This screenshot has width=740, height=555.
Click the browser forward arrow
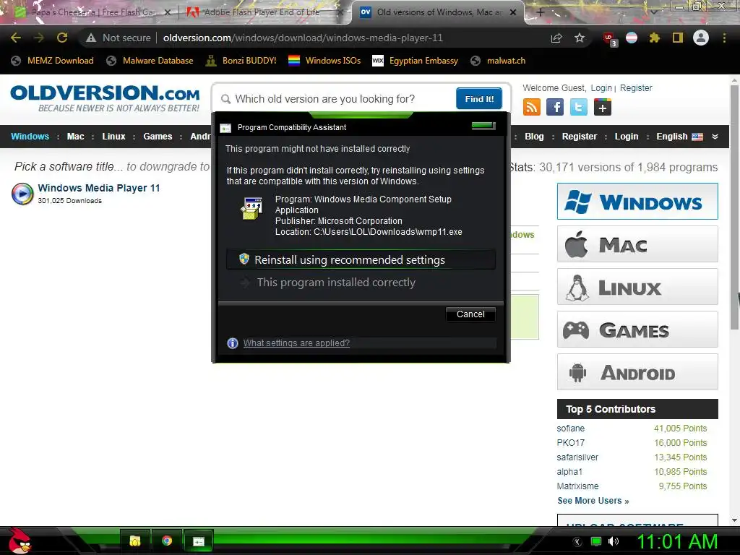pyautogui.click(x=39, y=38)
